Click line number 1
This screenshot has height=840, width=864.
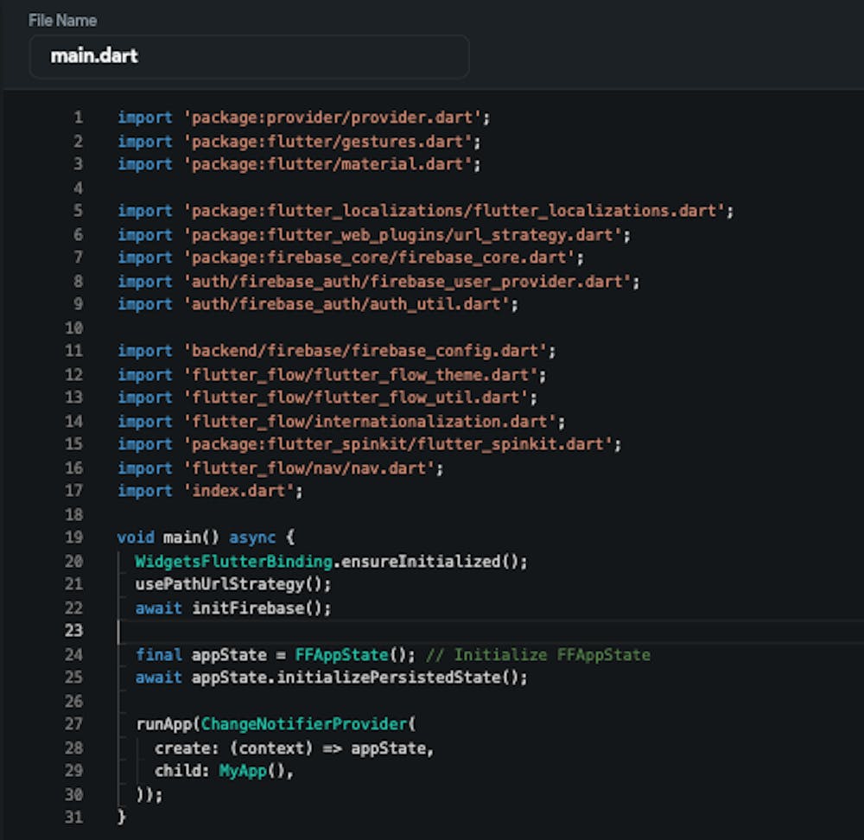[x=79, y=117]
